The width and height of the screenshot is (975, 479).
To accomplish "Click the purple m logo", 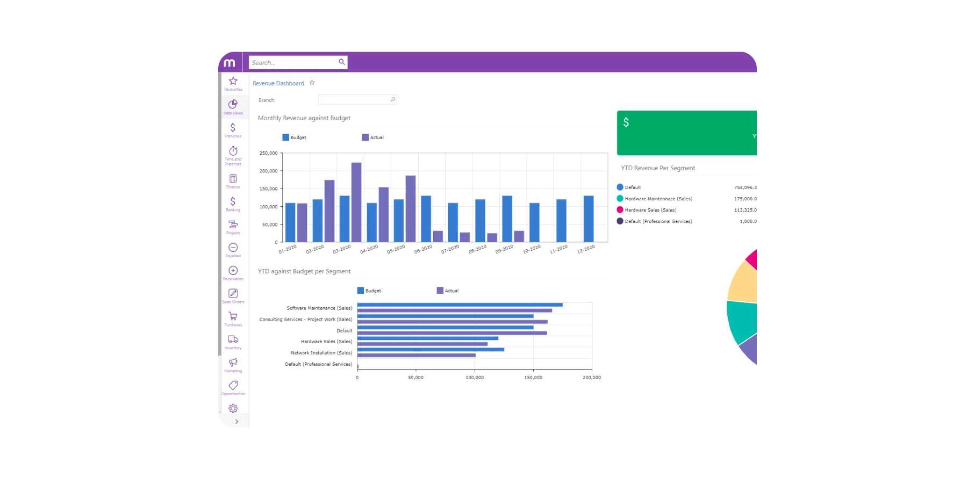I will 230,63.
